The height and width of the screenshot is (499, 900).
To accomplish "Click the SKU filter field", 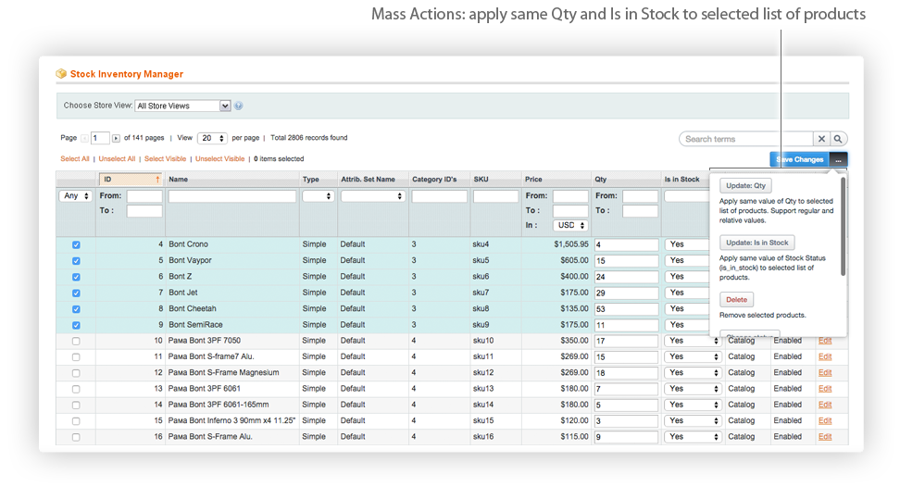I will 496,196.
